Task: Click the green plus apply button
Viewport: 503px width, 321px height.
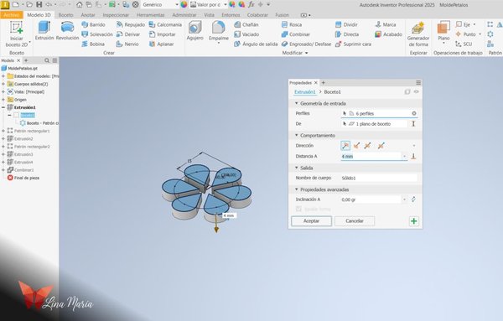Action: tap(414, 221)
